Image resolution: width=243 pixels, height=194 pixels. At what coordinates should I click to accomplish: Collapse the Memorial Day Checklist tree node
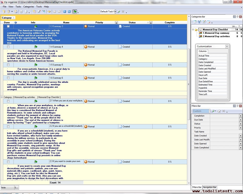pyautogui.click(x=193, y=30)
